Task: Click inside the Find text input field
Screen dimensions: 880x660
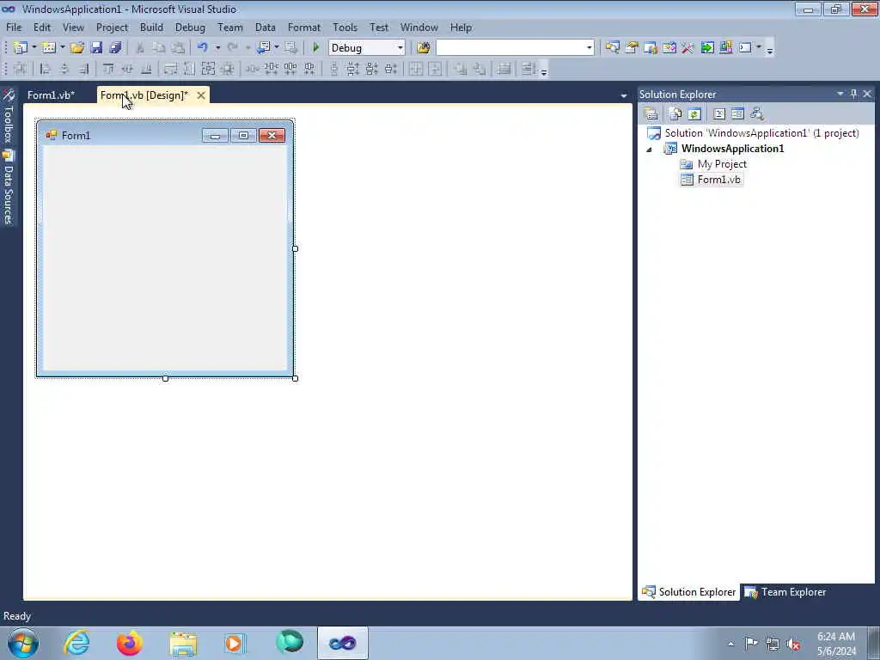Action: (x=510, y=48)
